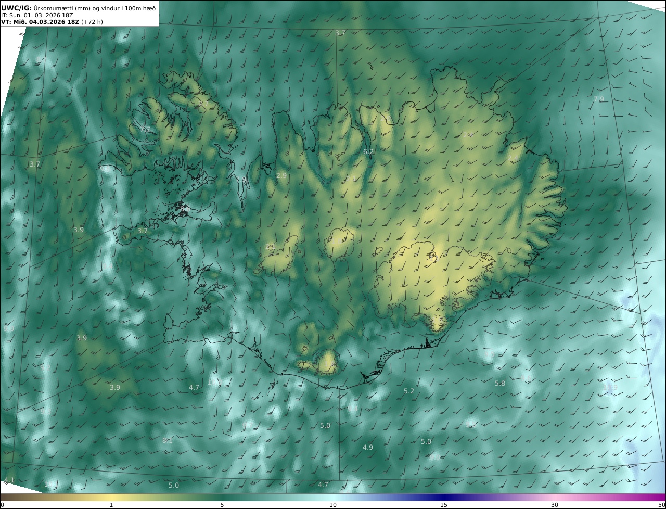Click the '5.8' value label offshore
The height and width of the screenshot is (509, 666).
(500, 383)
